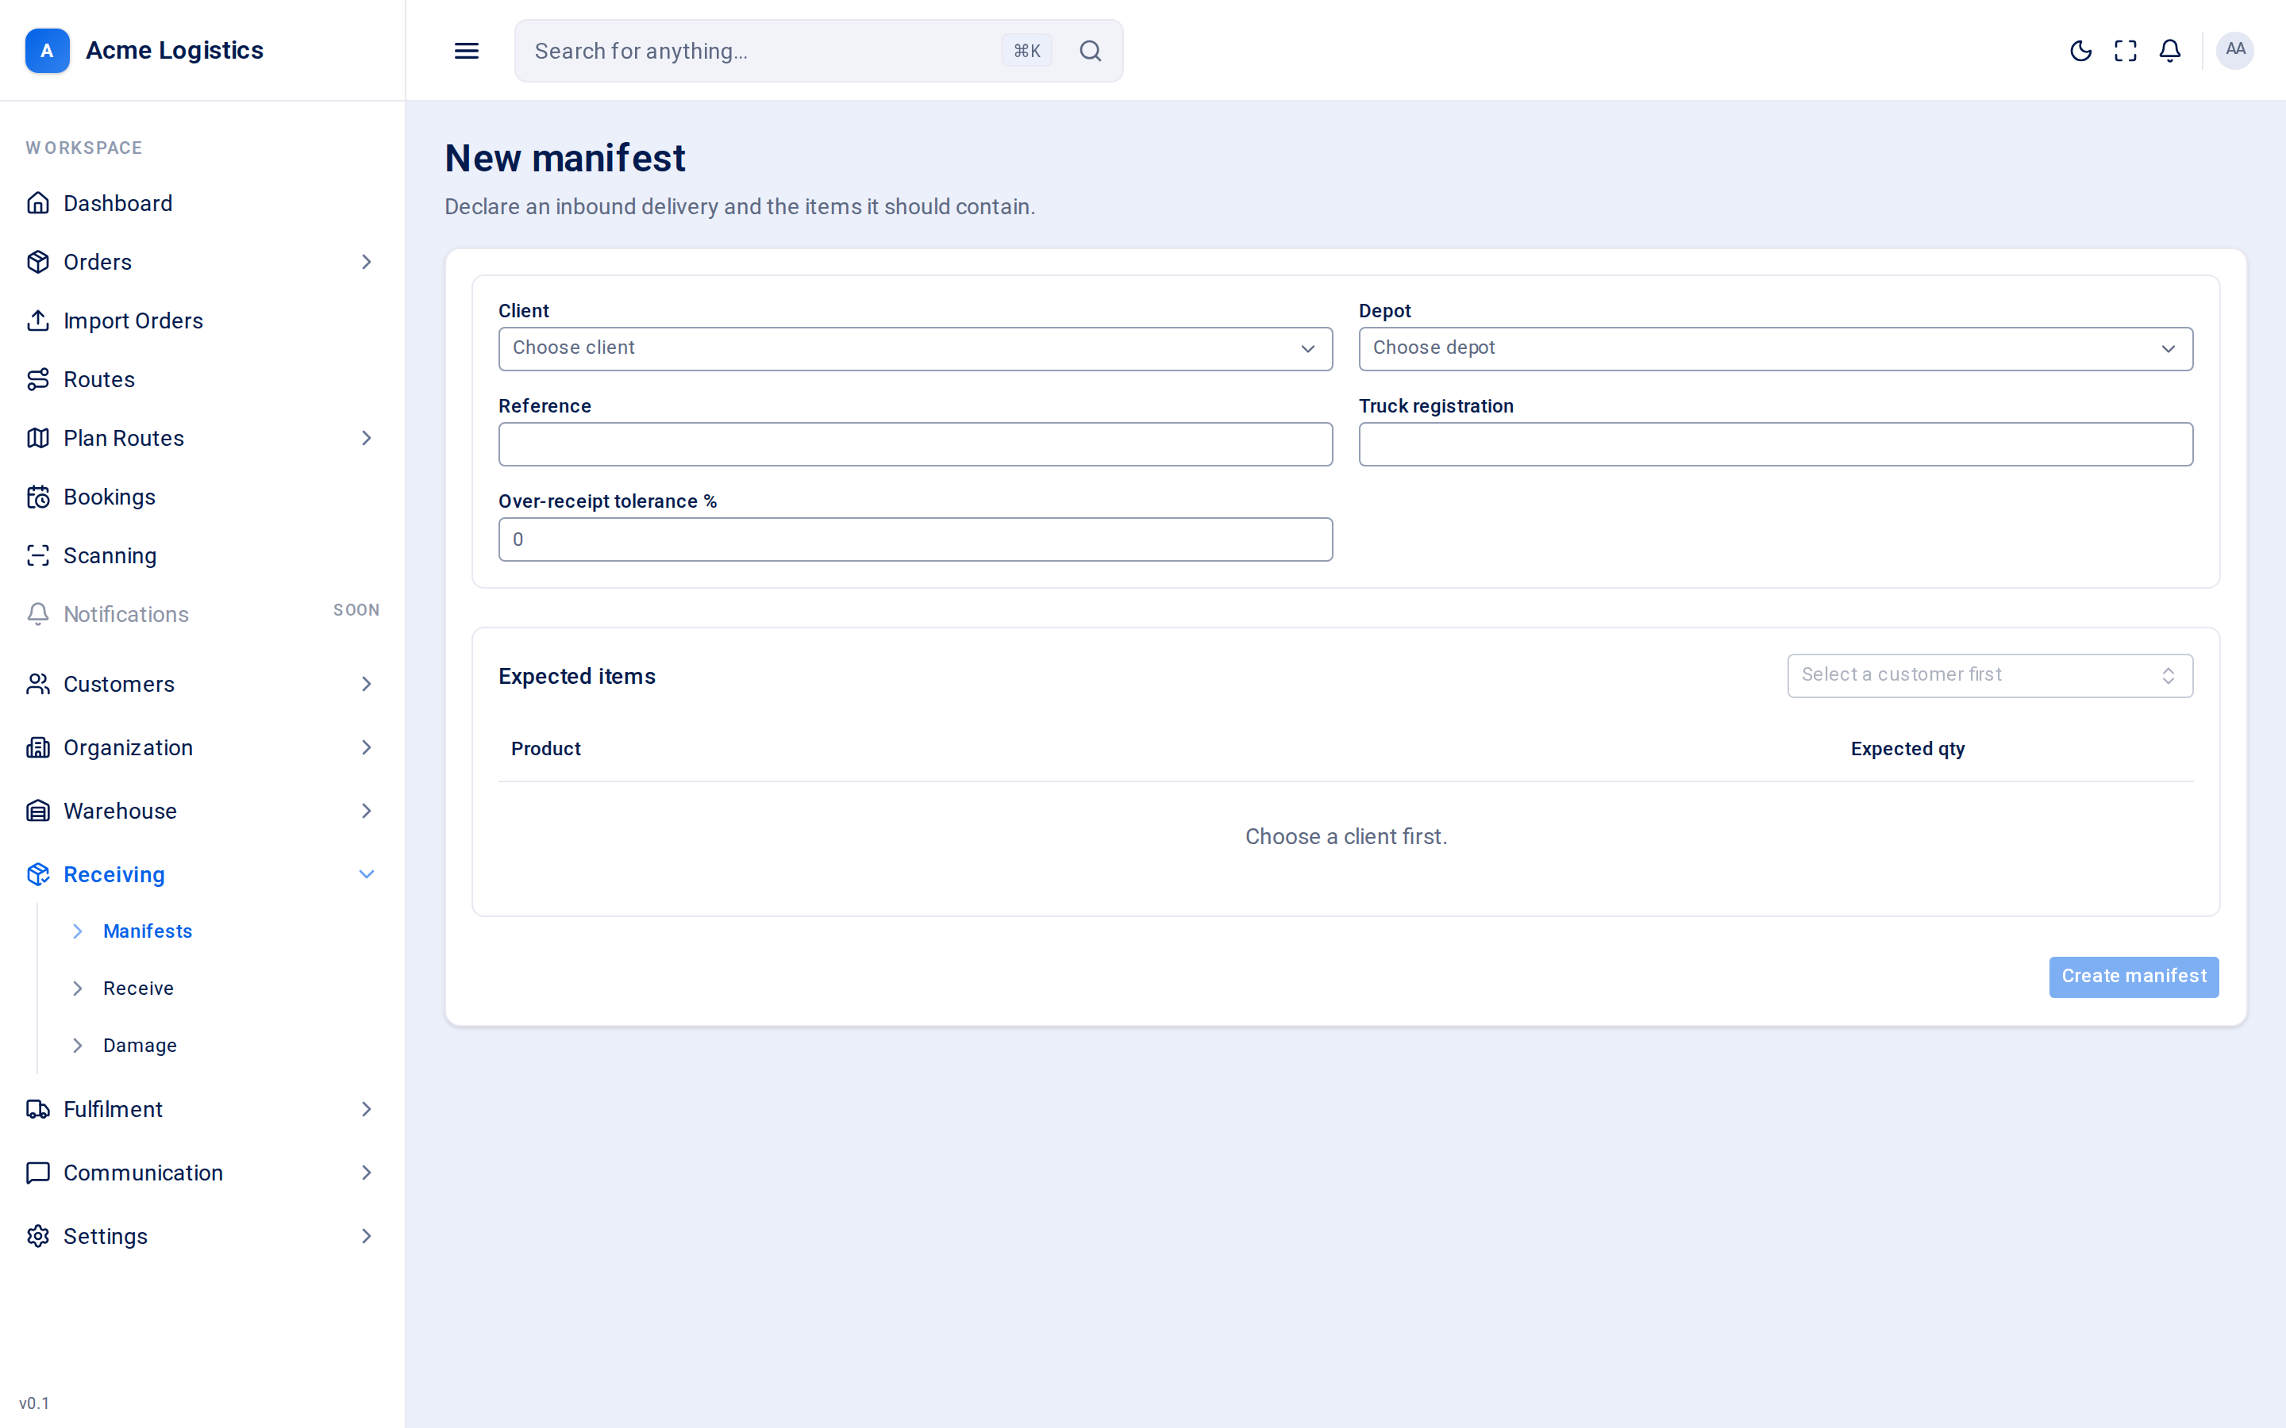Click the Expected qty column header
The height and width of the screenshot is (1428, 2286).
(1907, 749)
